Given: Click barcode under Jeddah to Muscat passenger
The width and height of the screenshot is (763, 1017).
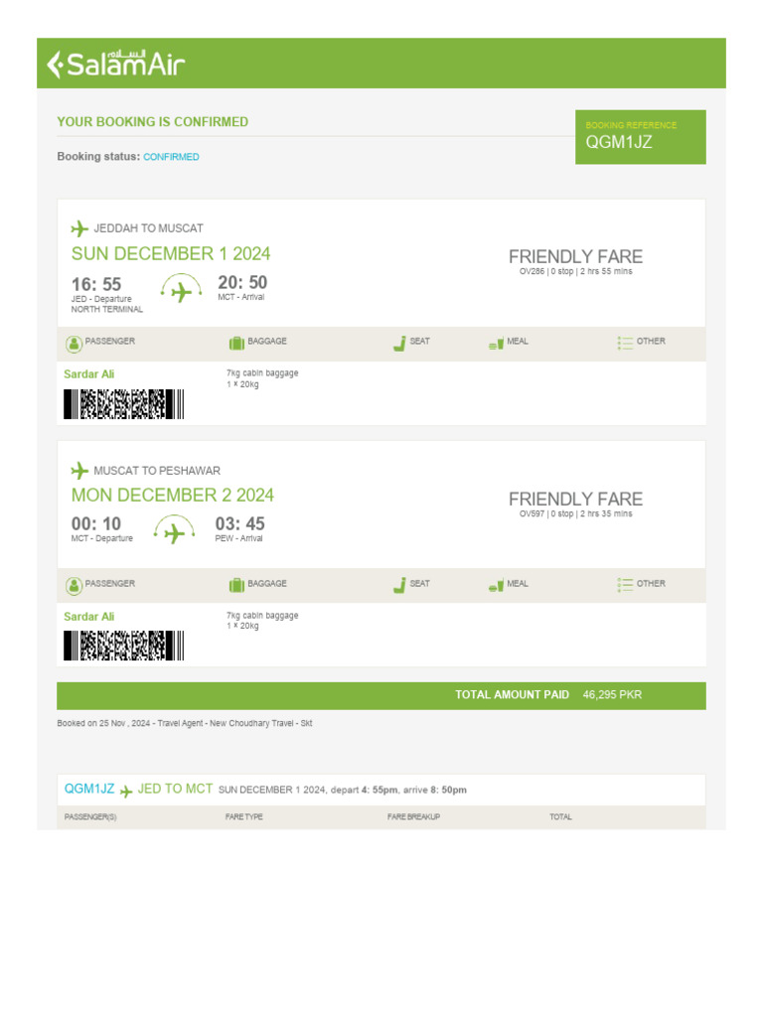Looking at the screenshot, I should (x=124, y=404).
